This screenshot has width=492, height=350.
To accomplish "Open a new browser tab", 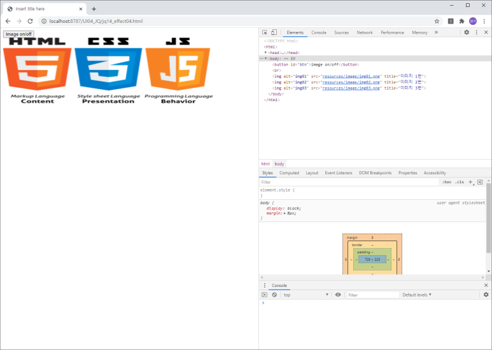I will 94,9.
